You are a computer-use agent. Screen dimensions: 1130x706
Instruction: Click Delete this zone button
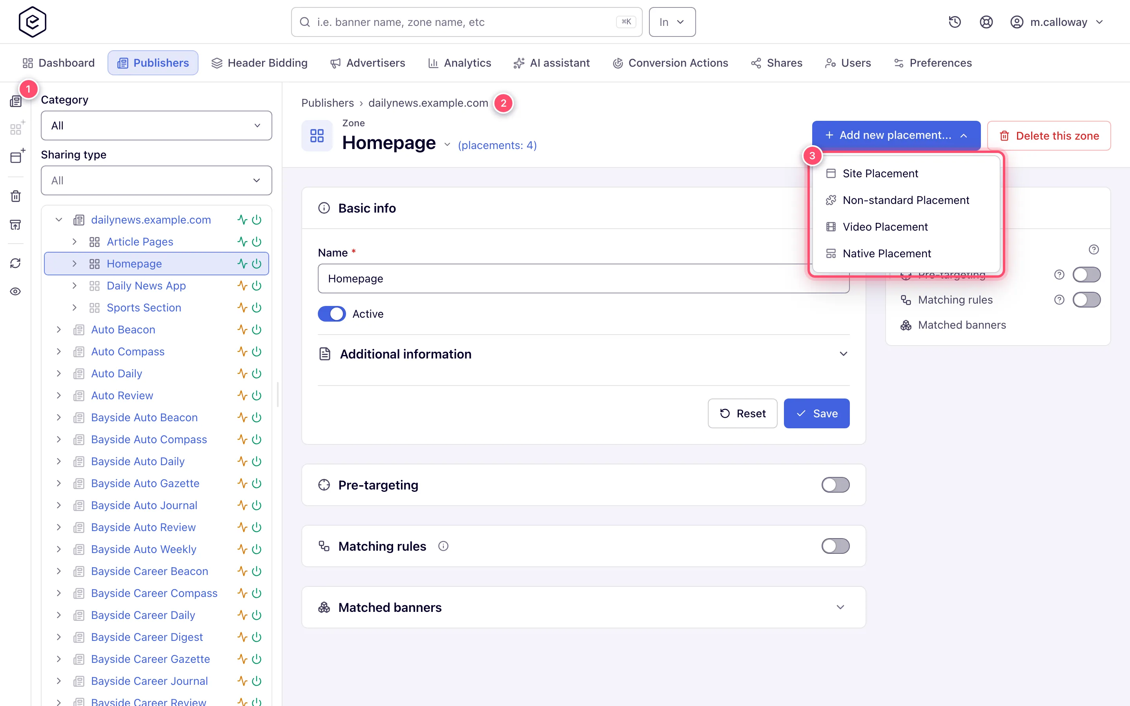click(x=1049, y=136)
